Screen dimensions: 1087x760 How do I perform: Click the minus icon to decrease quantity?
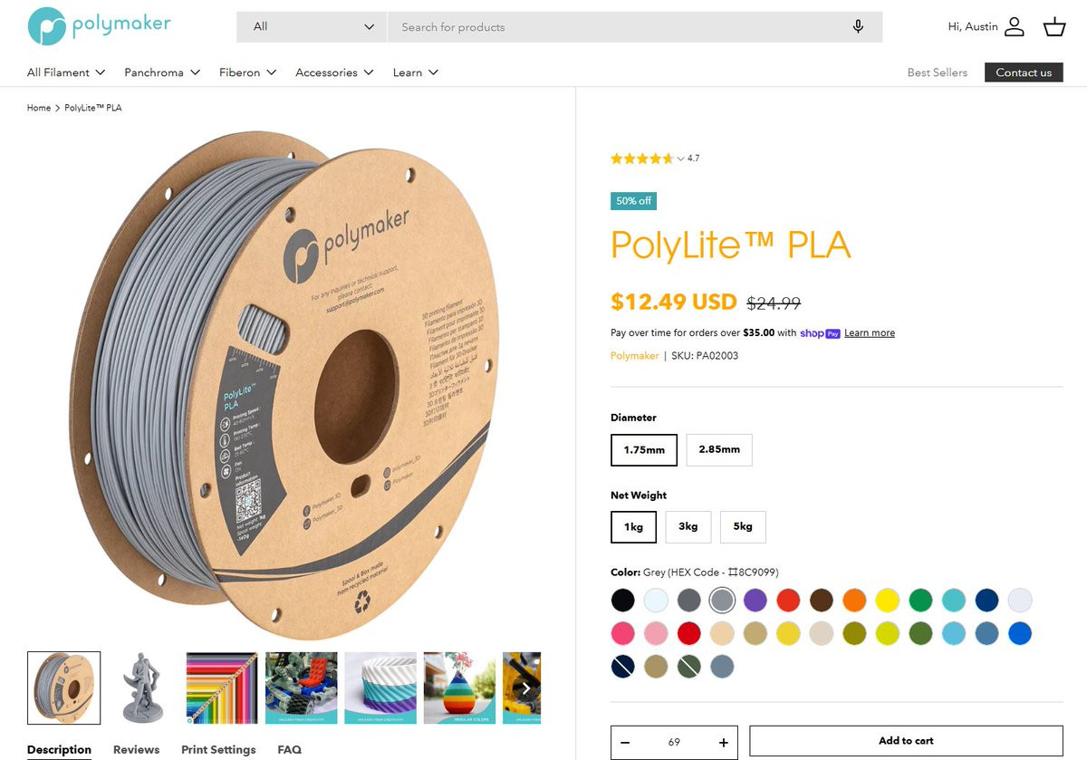[x=625, y=743]
